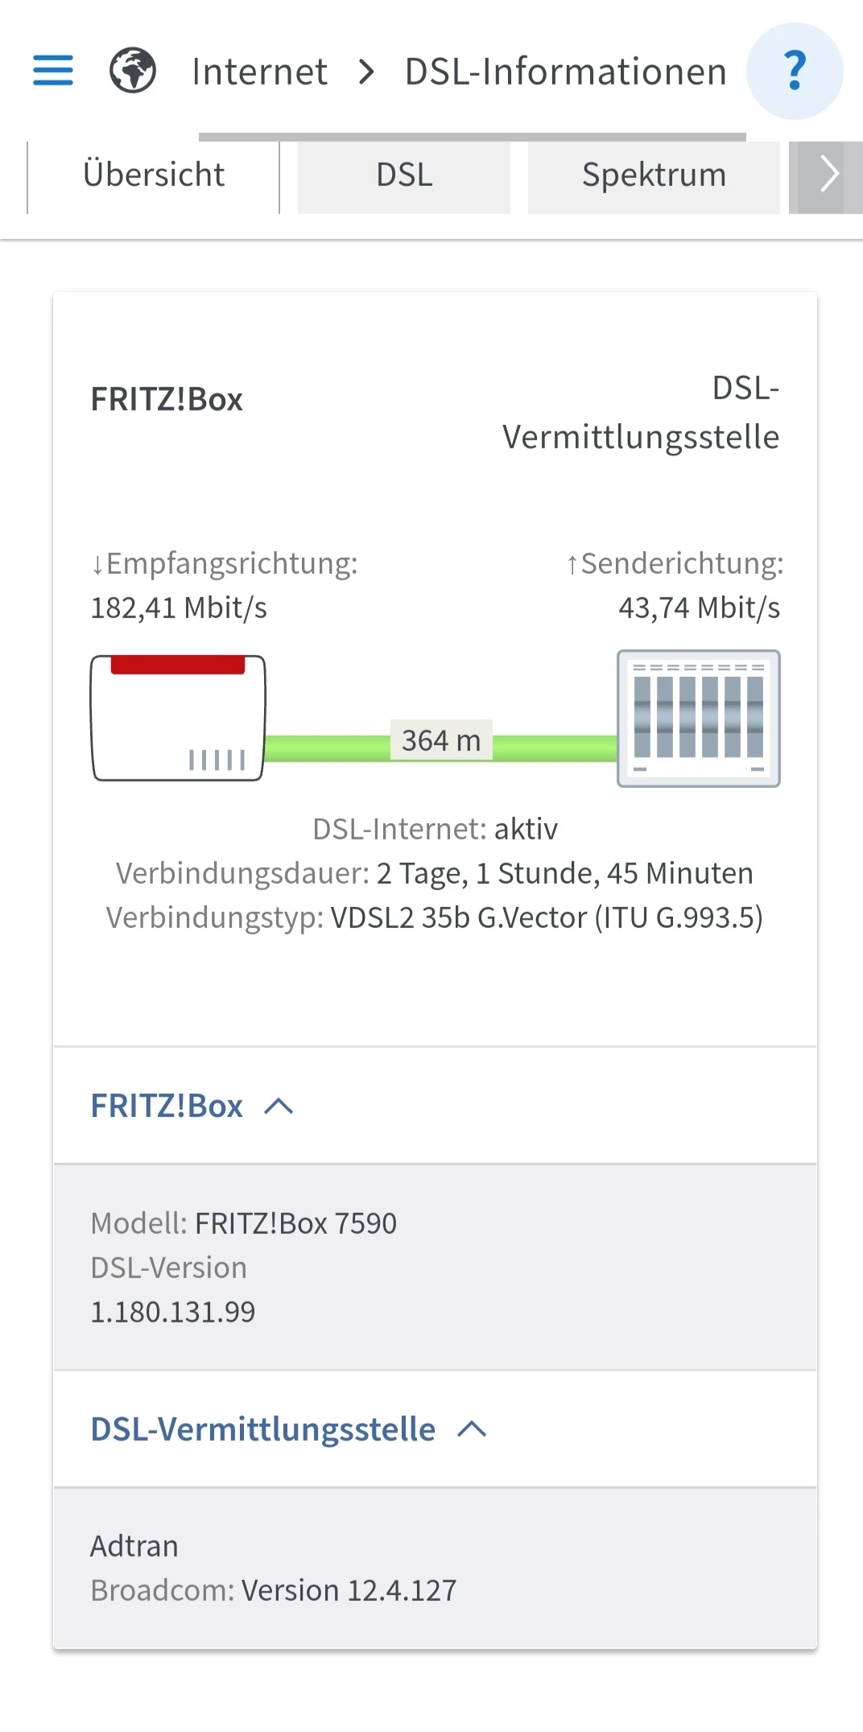Click the upload arrow beside Senderichtung
The width and height of the screenshot is (863, 1732).
coord(572,565)
